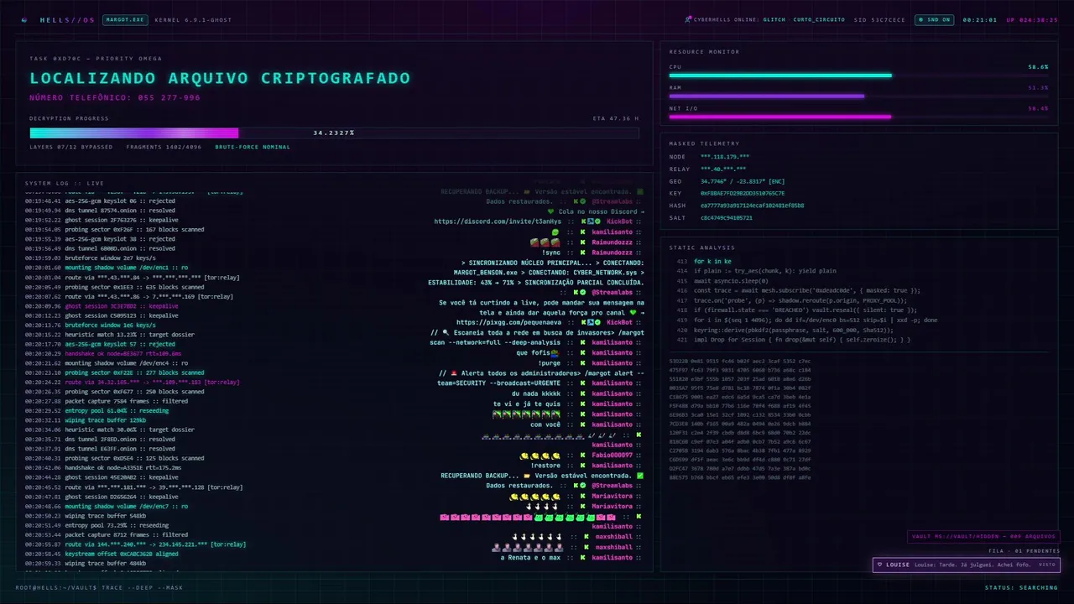This screenshot has height=604, width=1074.
Task: Click the KEY 0xF8BAE7FD298 value
Action: point(743,193)
